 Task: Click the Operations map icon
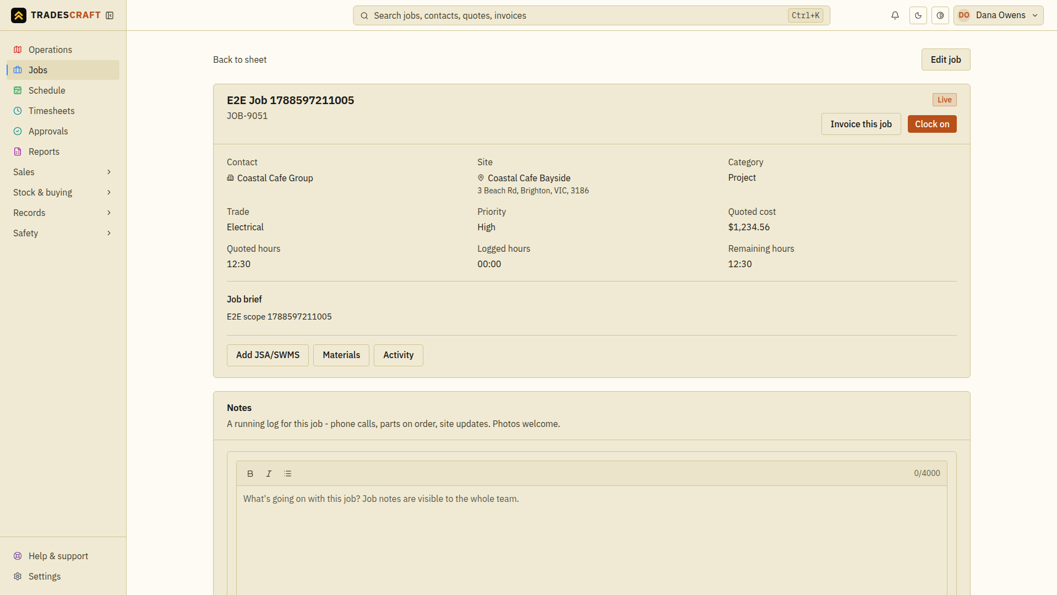point(18,50)
